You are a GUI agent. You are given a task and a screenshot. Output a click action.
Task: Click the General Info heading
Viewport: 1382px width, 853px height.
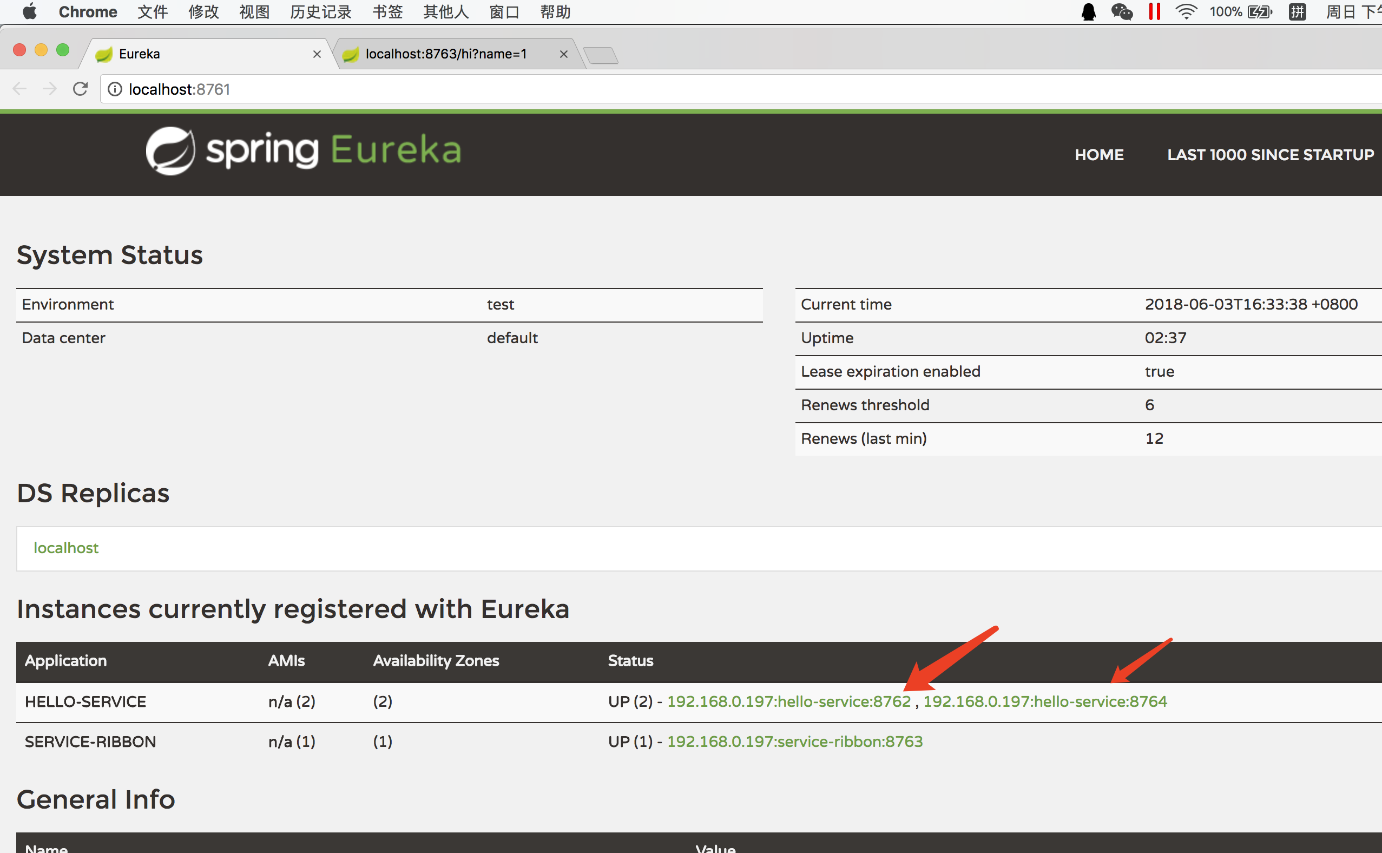pos(96,799)
